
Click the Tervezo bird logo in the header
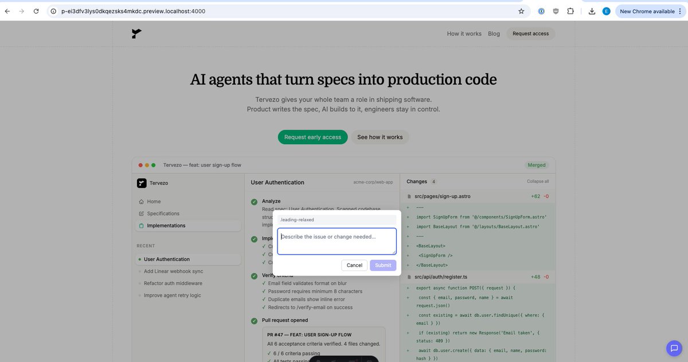136,34
